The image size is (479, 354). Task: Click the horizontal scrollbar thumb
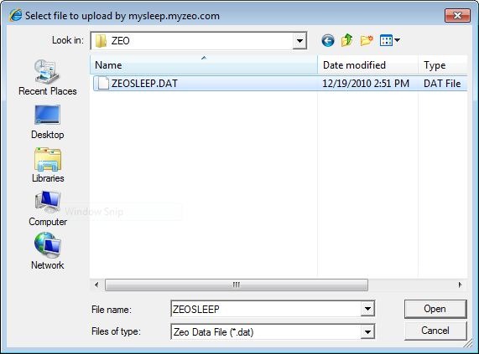click(x=237, y=285)
